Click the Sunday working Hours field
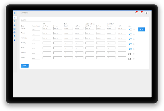Screen dimensions: 164x111 pos(36,59)
